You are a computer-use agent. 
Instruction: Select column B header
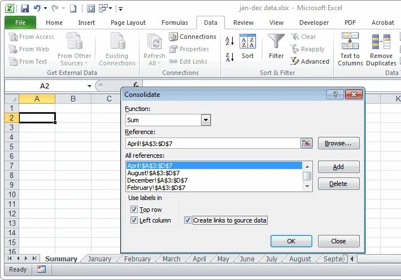click(x=73, y=99)
